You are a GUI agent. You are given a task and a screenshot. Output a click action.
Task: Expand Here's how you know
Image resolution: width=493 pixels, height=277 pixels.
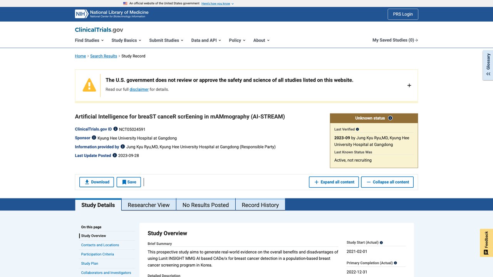[218, 3]
